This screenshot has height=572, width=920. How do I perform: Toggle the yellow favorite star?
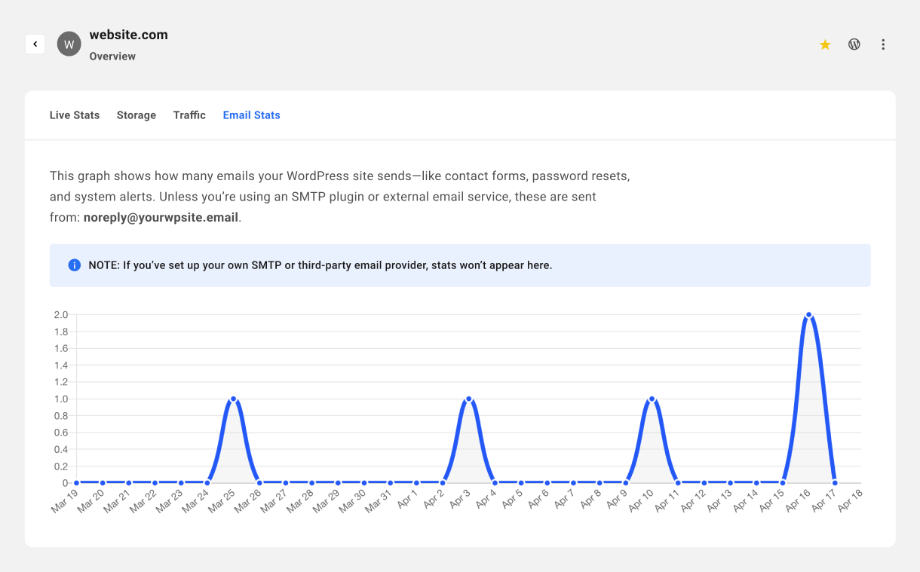tap(825, 44)
